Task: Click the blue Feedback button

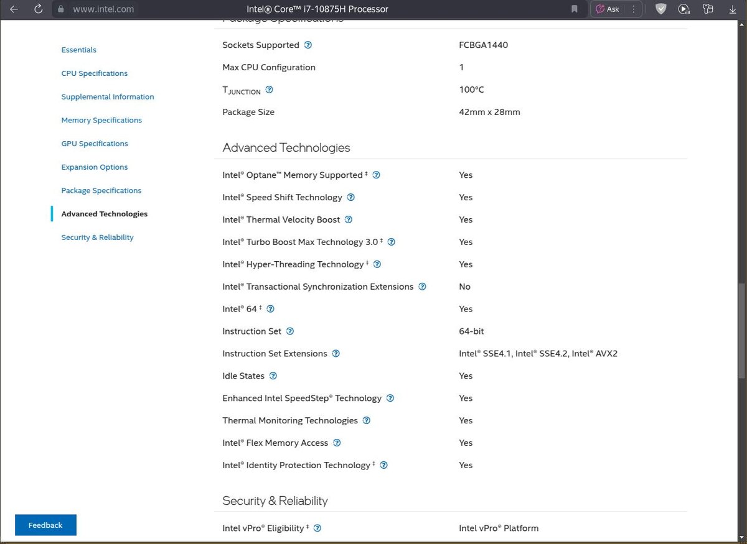Action: pyautogui.click(x=45, y=525)
